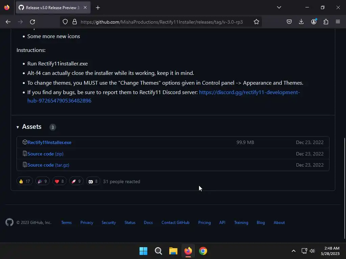Toggle the eyes reaction

pos(93,181)
